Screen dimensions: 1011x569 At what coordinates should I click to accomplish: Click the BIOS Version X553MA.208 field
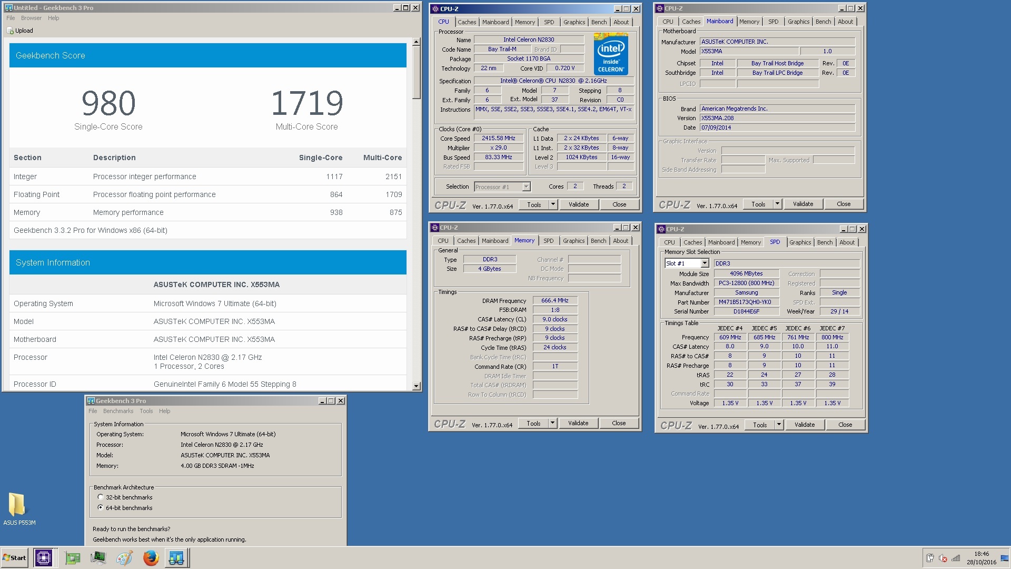point(777,118)
